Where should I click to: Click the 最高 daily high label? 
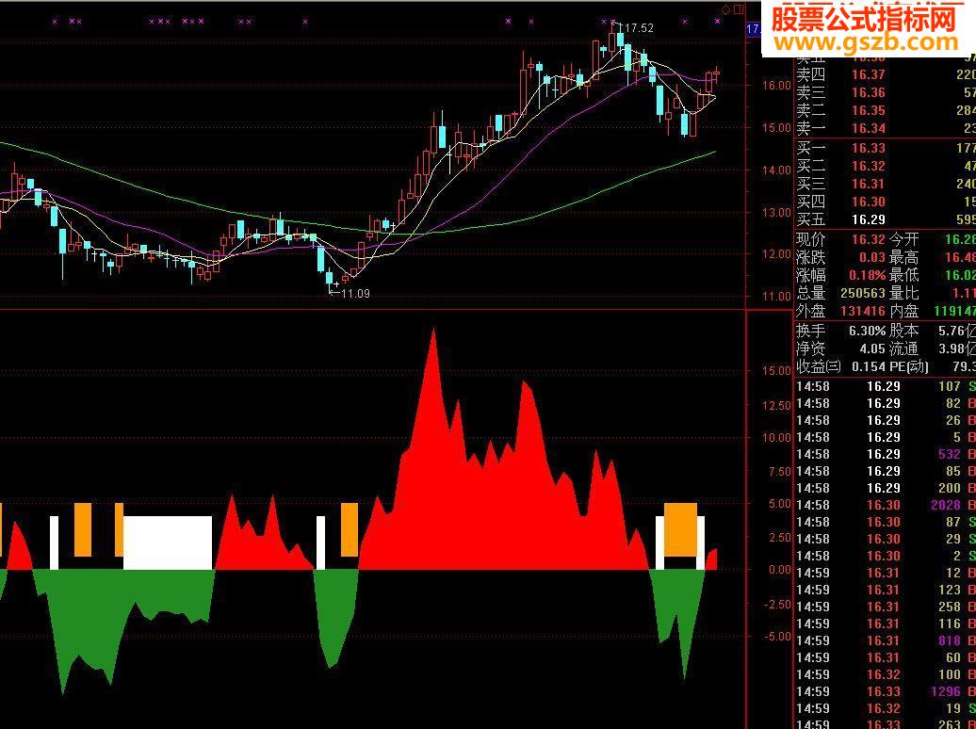(903, 258)
